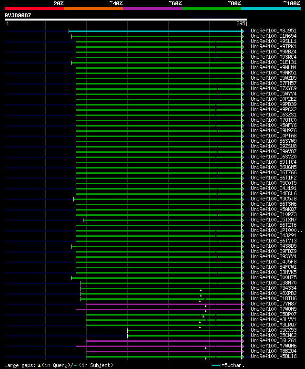Pick the UniRef100_A9PCX2 label

pos(274,109)
